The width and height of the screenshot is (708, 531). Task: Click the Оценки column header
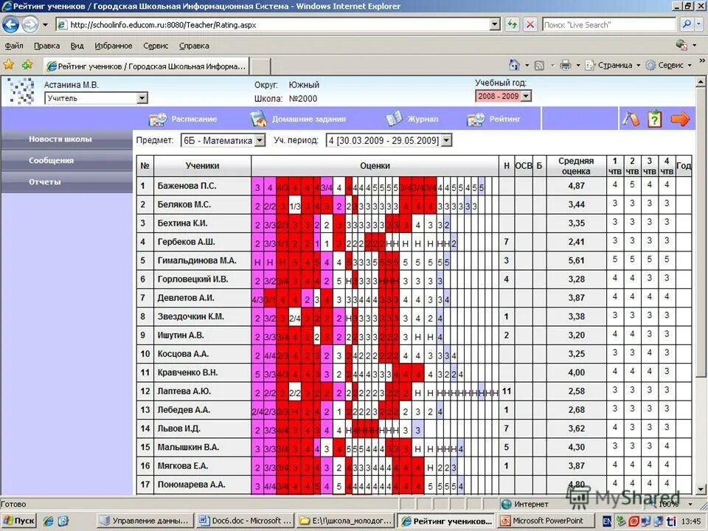coord(375,166)
